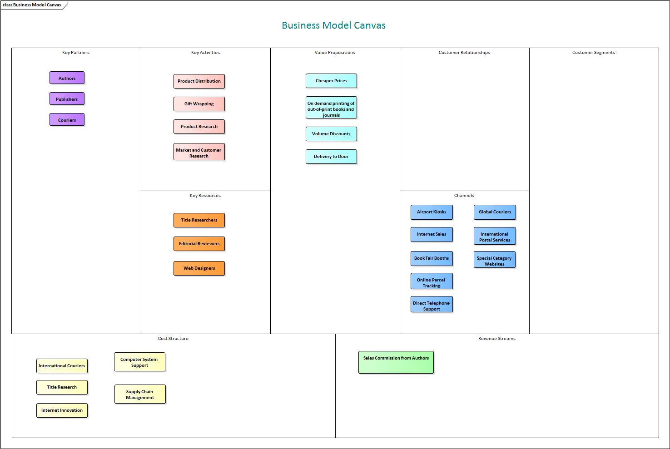This screenshot has height=449, width=670.
Task: Select the Authors partner box
Action: [67, 78]
